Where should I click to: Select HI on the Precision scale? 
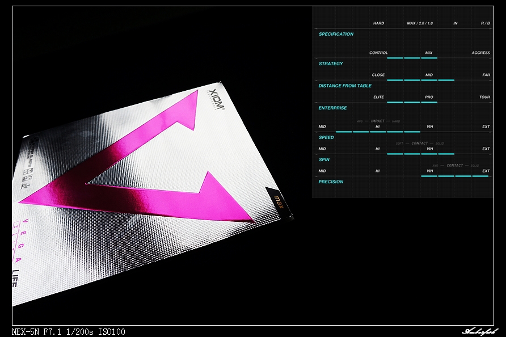point(378,171)
